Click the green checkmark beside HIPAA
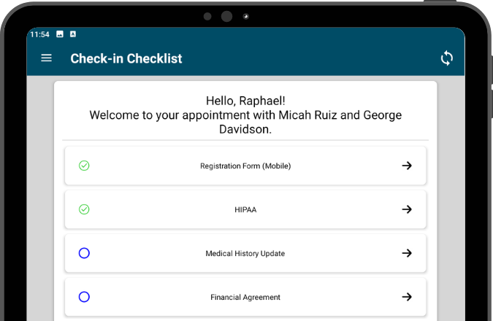 point(84,209)
